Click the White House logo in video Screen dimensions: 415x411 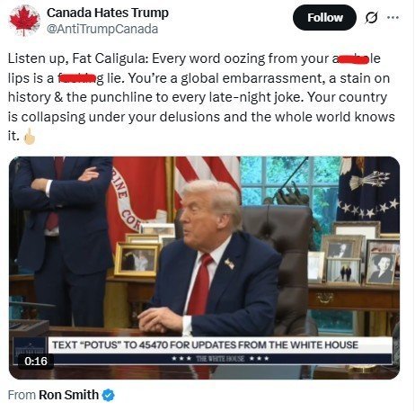(x=29, y=346)
